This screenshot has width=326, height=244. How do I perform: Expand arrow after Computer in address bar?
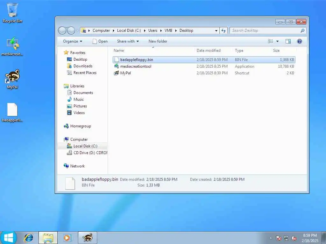click(114, 30)
